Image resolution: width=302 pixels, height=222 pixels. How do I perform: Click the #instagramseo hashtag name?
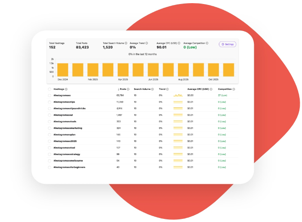(x=62, y=96)
